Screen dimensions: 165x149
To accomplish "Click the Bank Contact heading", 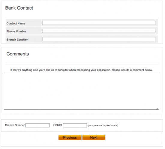I will 19,8.
